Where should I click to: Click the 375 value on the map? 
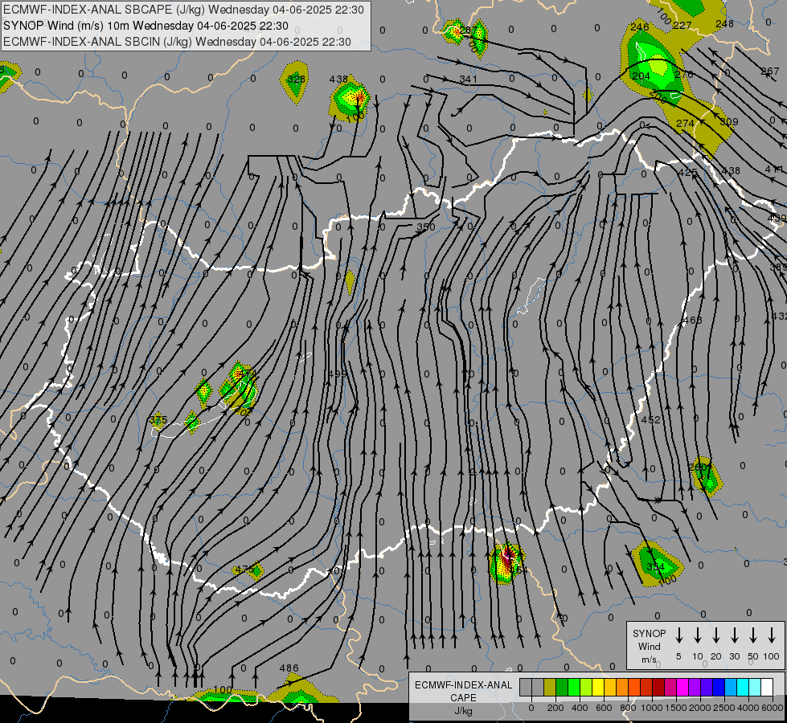tap(158, 420)
